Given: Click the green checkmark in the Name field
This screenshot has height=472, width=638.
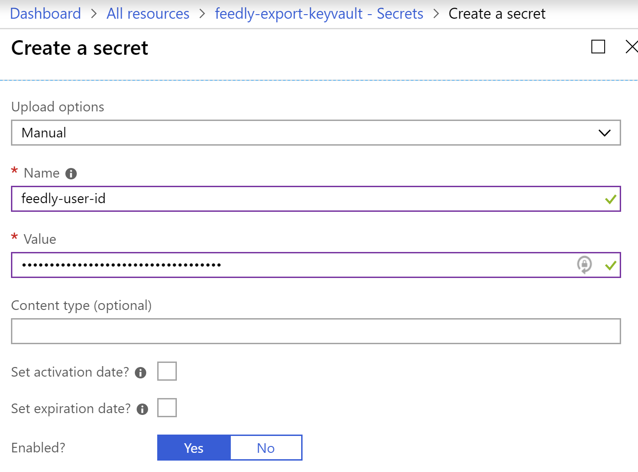Looking at the screenshot, I should (609, 199).
